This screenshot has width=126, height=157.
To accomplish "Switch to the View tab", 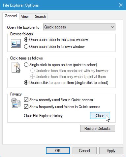I will (25, 17).
